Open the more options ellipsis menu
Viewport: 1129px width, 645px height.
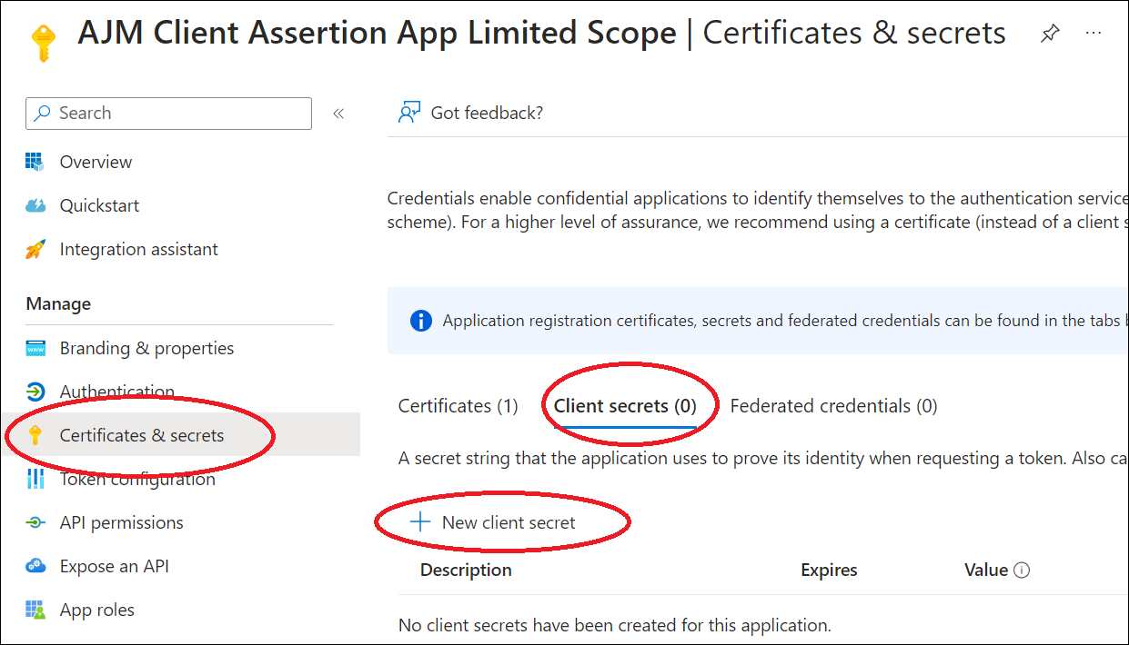point(1094,34)
